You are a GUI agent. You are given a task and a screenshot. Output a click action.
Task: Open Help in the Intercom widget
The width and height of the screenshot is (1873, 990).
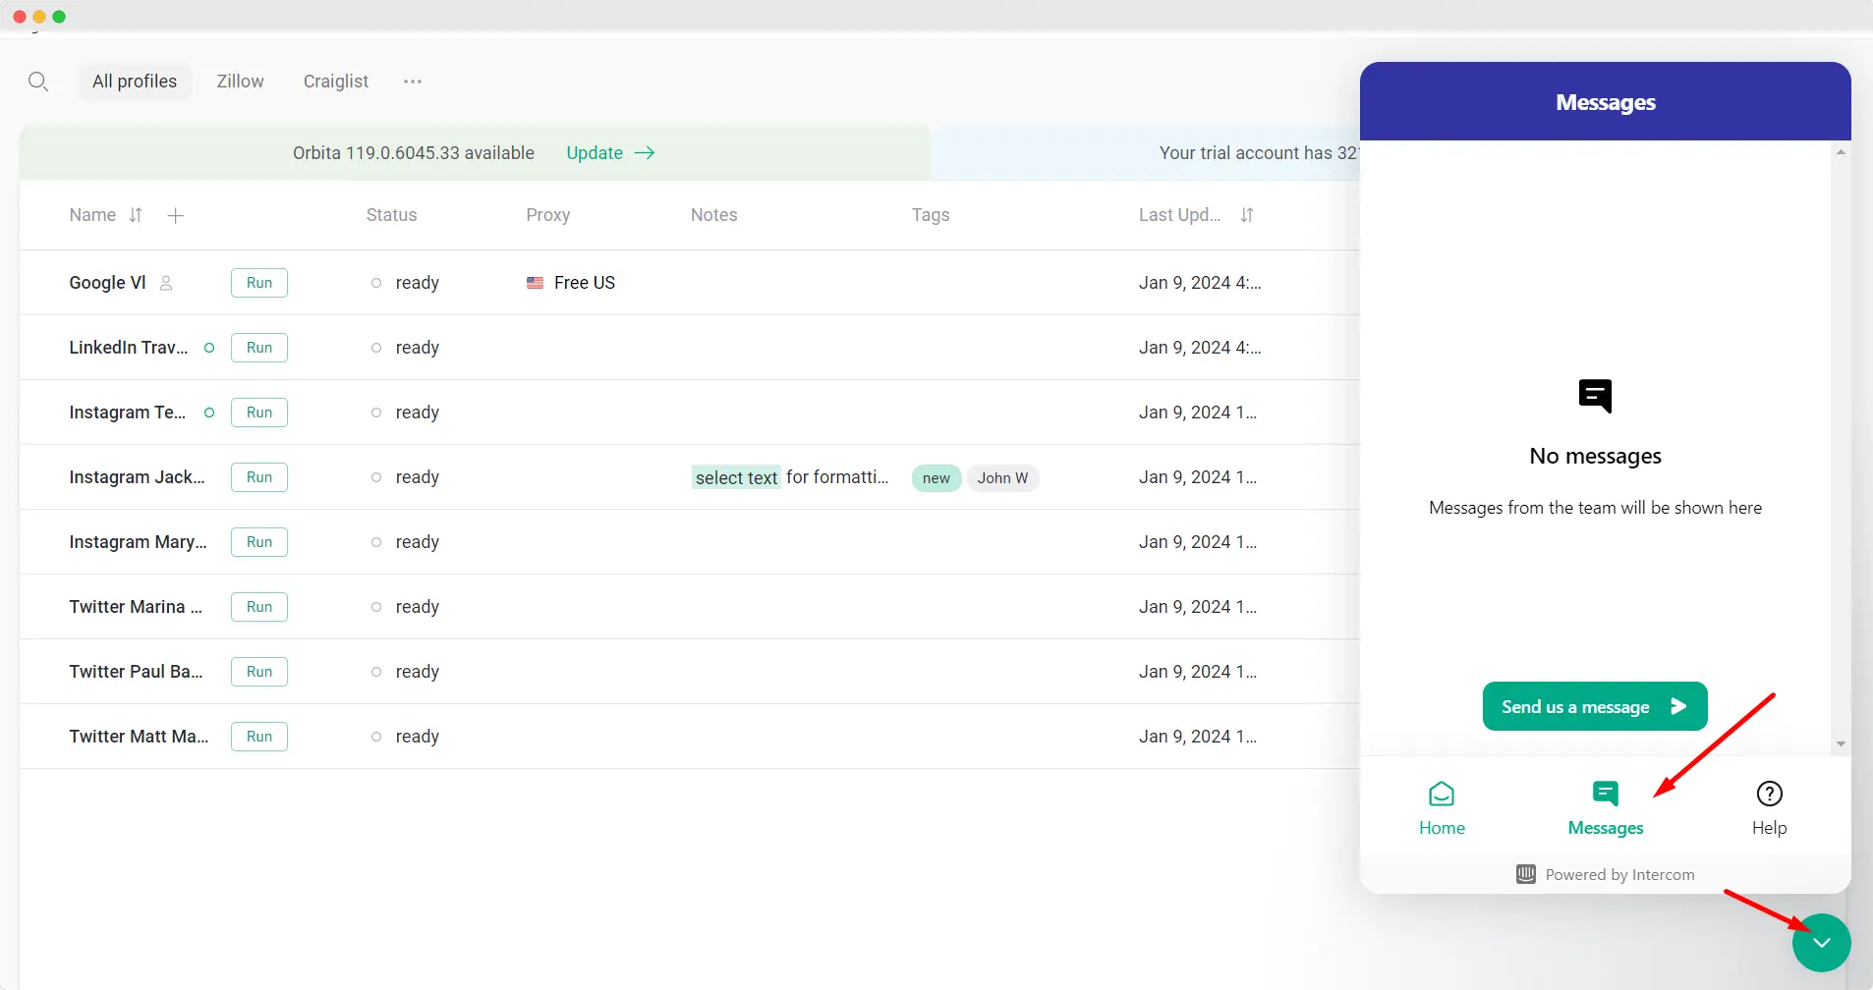[x=1769, y=808]
